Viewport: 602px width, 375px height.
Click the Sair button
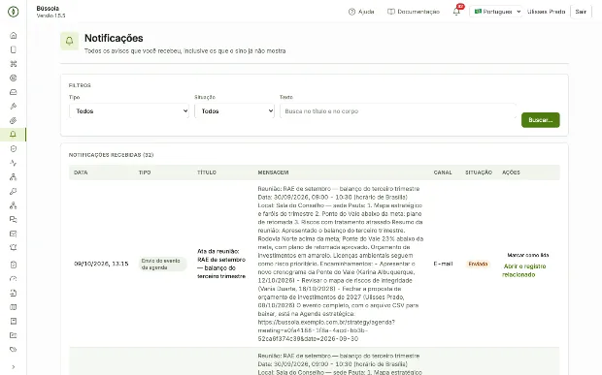[581, 12]
